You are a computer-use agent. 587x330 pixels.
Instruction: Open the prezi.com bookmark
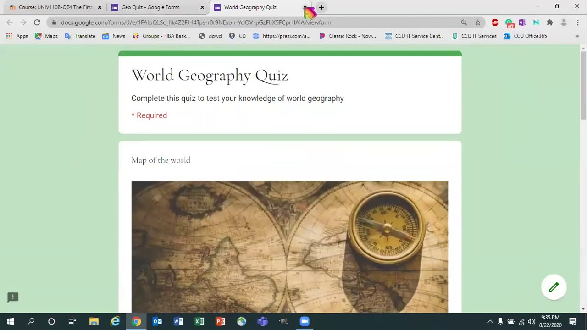point(282,36)
